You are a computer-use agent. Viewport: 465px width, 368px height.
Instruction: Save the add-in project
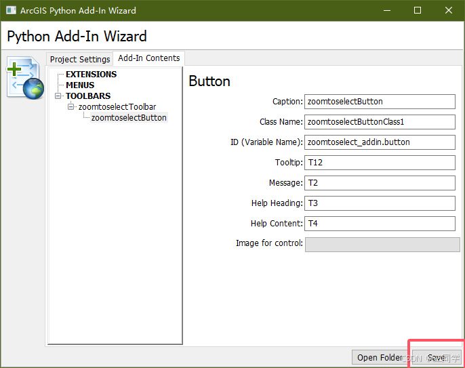[437, 358]
